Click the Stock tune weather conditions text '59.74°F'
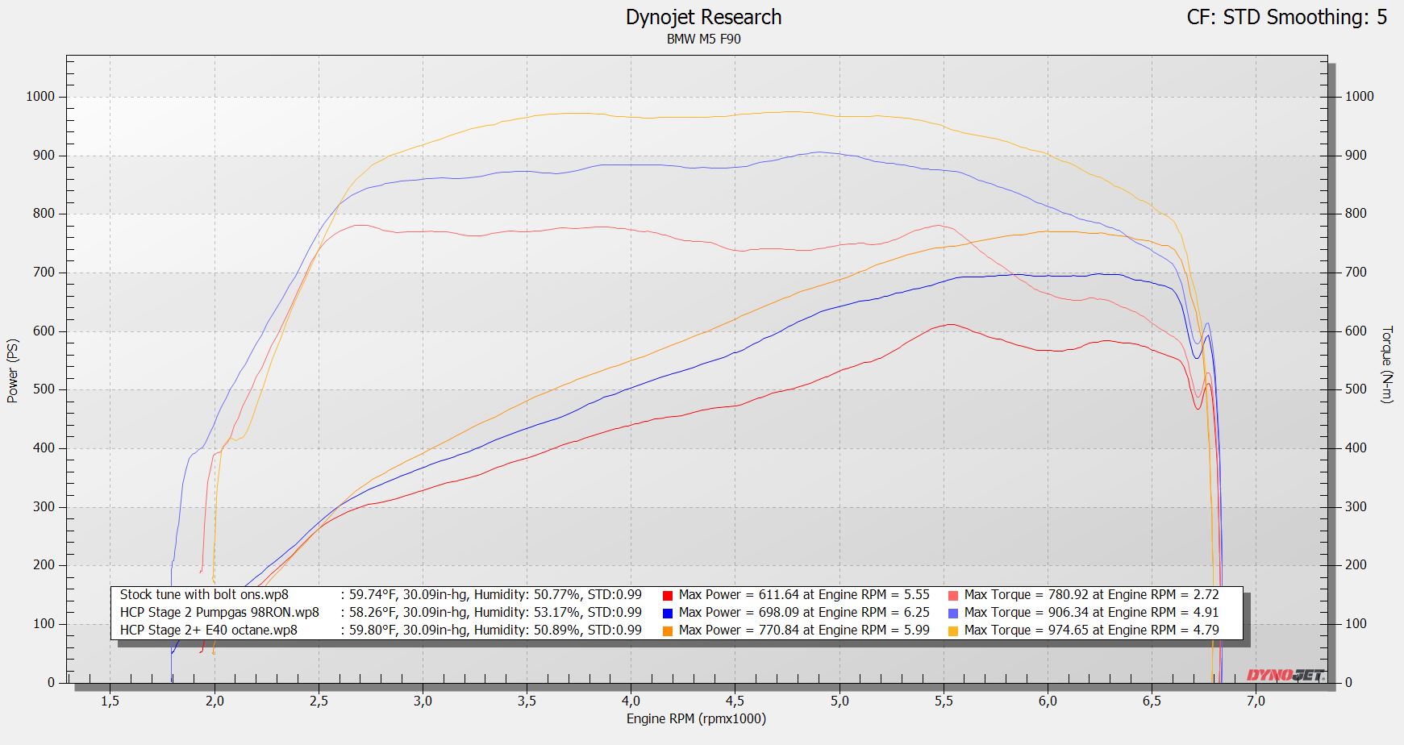This screenshot has width=1404, height=745. pyautogui.click(x=373, y=595)
